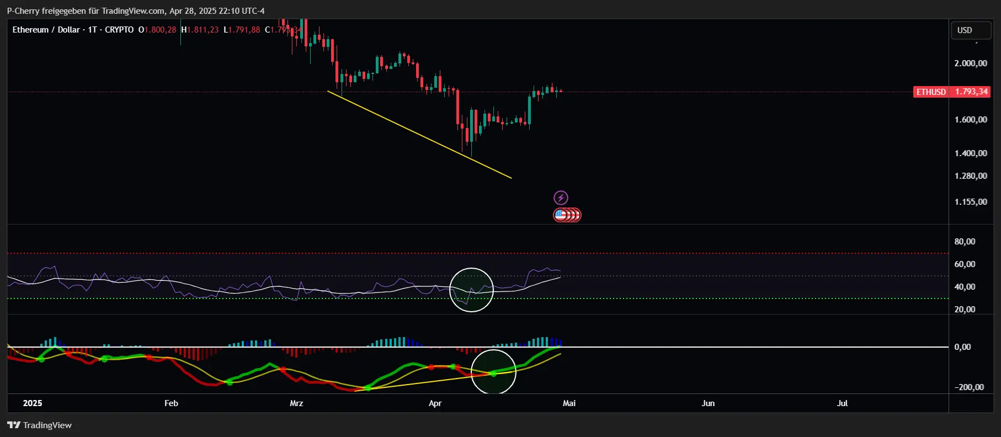Screen dimensions: 1001x437
Task: Click the RSI 80,00 axis label
Action: (x=965, y=242)
